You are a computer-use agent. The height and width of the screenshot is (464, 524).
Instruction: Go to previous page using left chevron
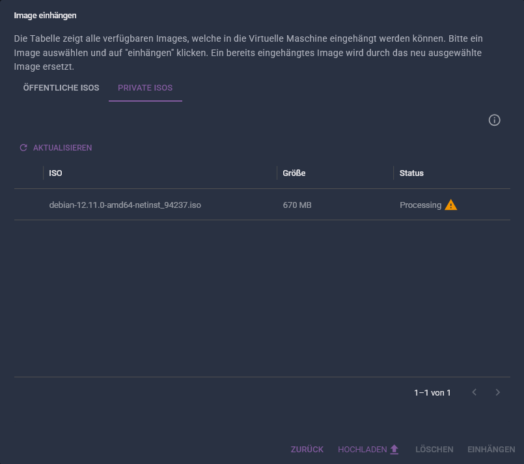point(475,392)
